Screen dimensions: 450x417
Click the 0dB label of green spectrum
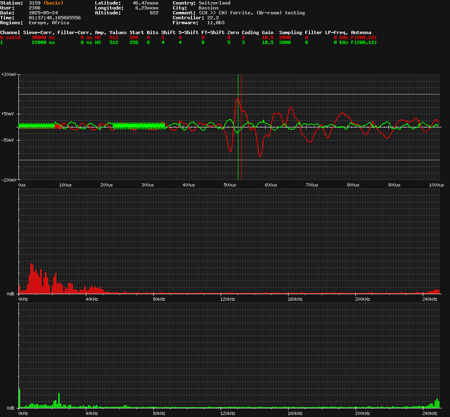[x=10, y=408]
